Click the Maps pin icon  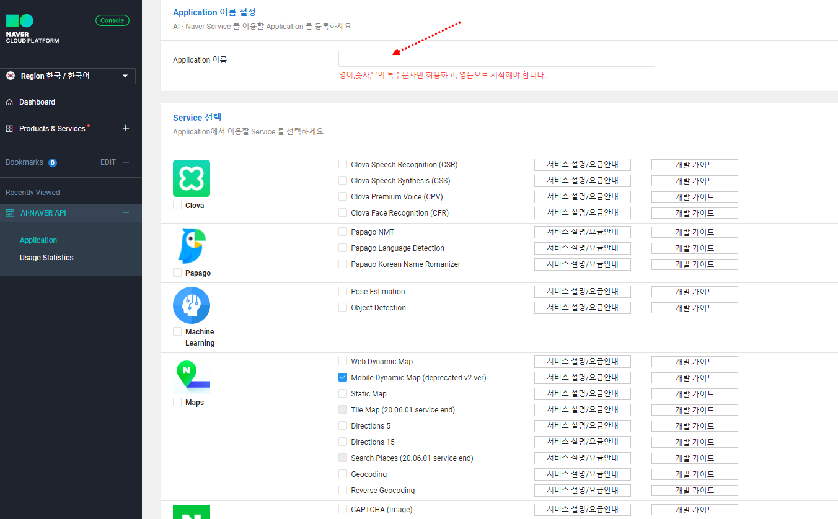pyautogui.click(x=192, y=375)
